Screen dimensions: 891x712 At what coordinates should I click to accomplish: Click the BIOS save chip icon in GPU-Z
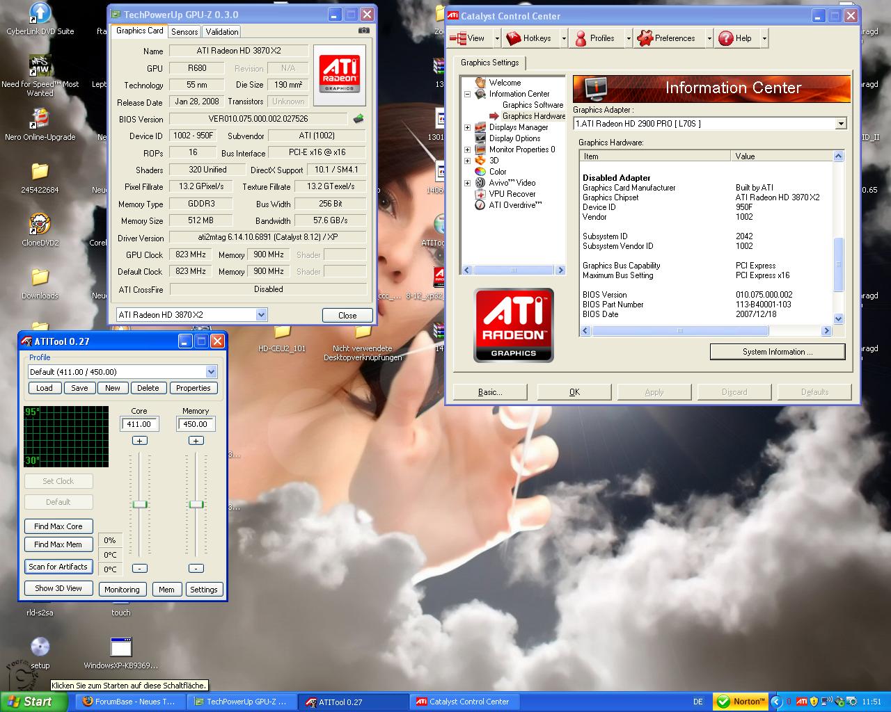click(358, 119)
